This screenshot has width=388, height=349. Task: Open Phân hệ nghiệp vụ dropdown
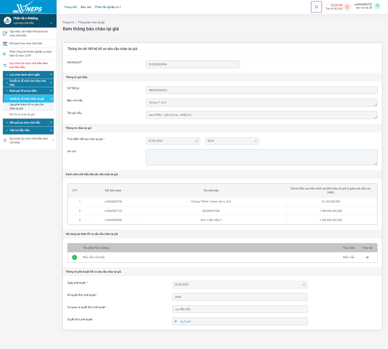pyautogui.click(x=108, y=7)
